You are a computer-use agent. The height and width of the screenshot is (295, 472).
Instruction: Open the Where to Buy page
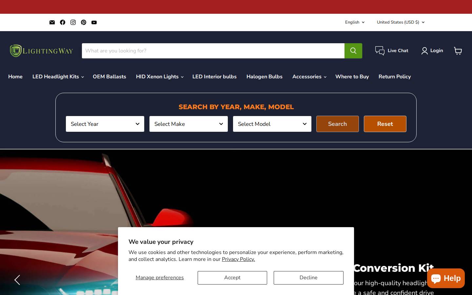(x=352, y=77)
